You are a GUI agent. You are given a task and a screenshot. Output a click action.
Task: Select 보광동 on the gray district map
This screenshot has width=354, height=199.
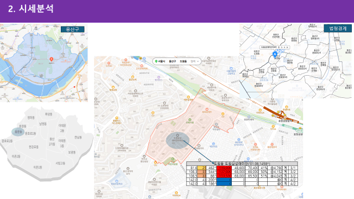pos(72,153)
